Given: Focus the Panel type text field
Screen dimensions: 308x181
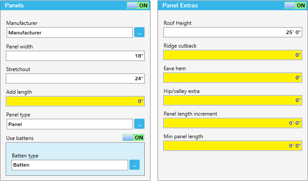Looking at the screenshot, I should click(70, 124).
